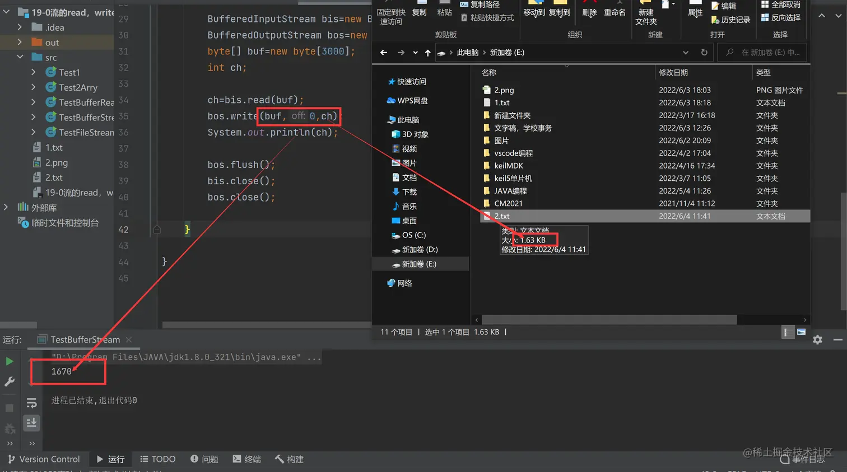This screenshot has width=847, height=472.
Task: Open the 问题 problems tab
Action: pos(204,459)
